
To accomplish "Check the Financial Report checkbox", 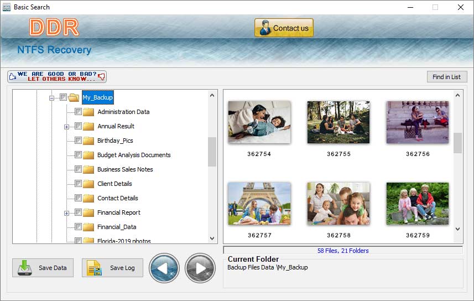I will coord(78,212).
